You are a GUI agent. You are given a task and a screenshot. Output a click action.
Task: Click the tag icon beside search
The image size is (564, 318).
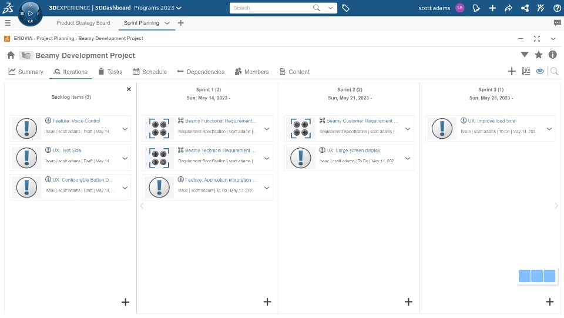[345, 8]
